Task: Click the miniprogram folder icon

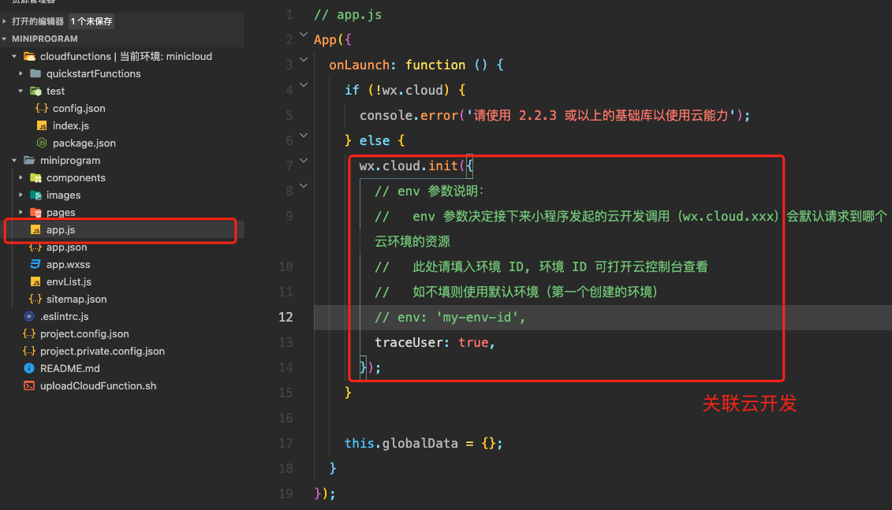Action: 29,160
